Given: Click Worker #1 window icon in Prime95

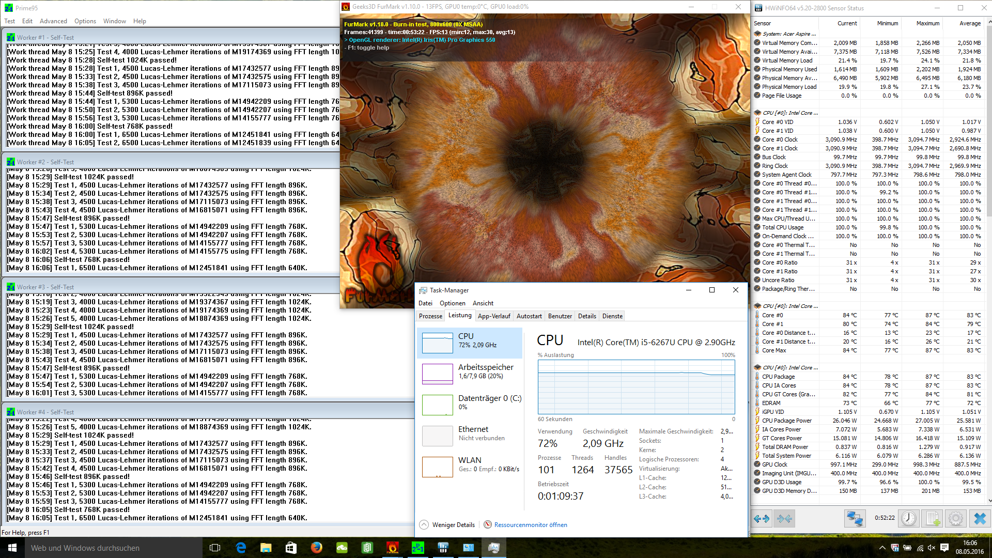Looking at the screenshot, I should point(11,37).
